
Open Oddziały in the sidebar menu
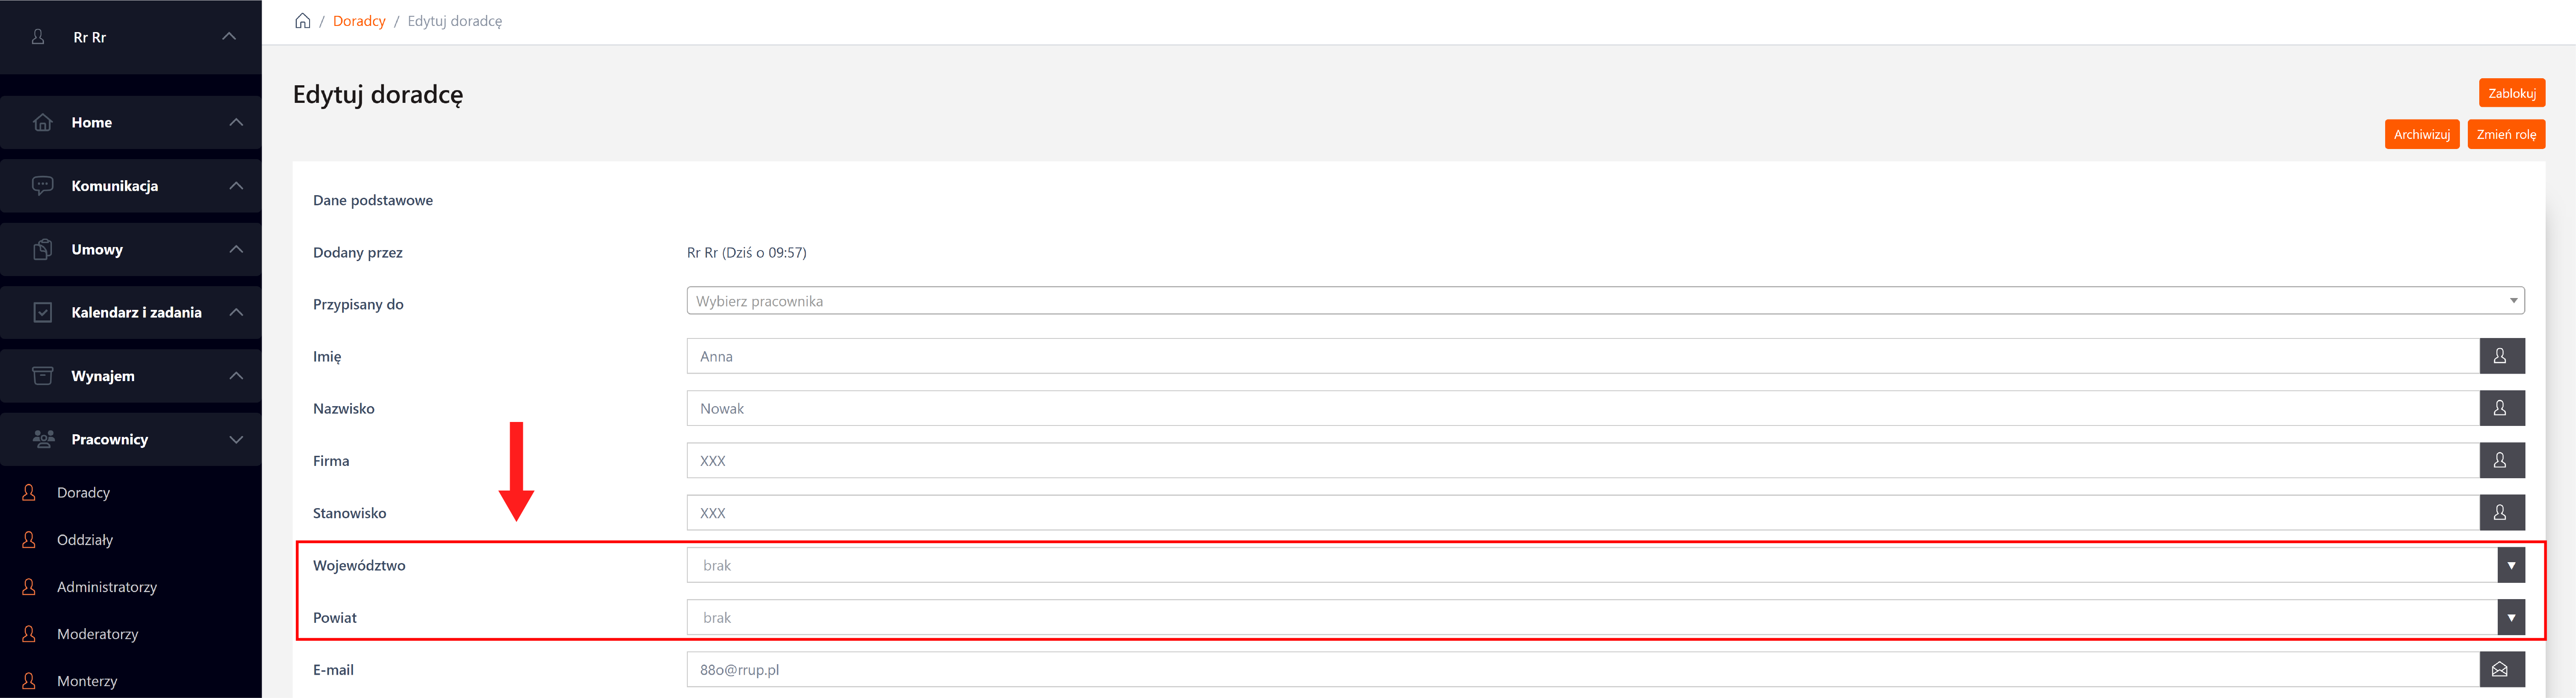85,540
